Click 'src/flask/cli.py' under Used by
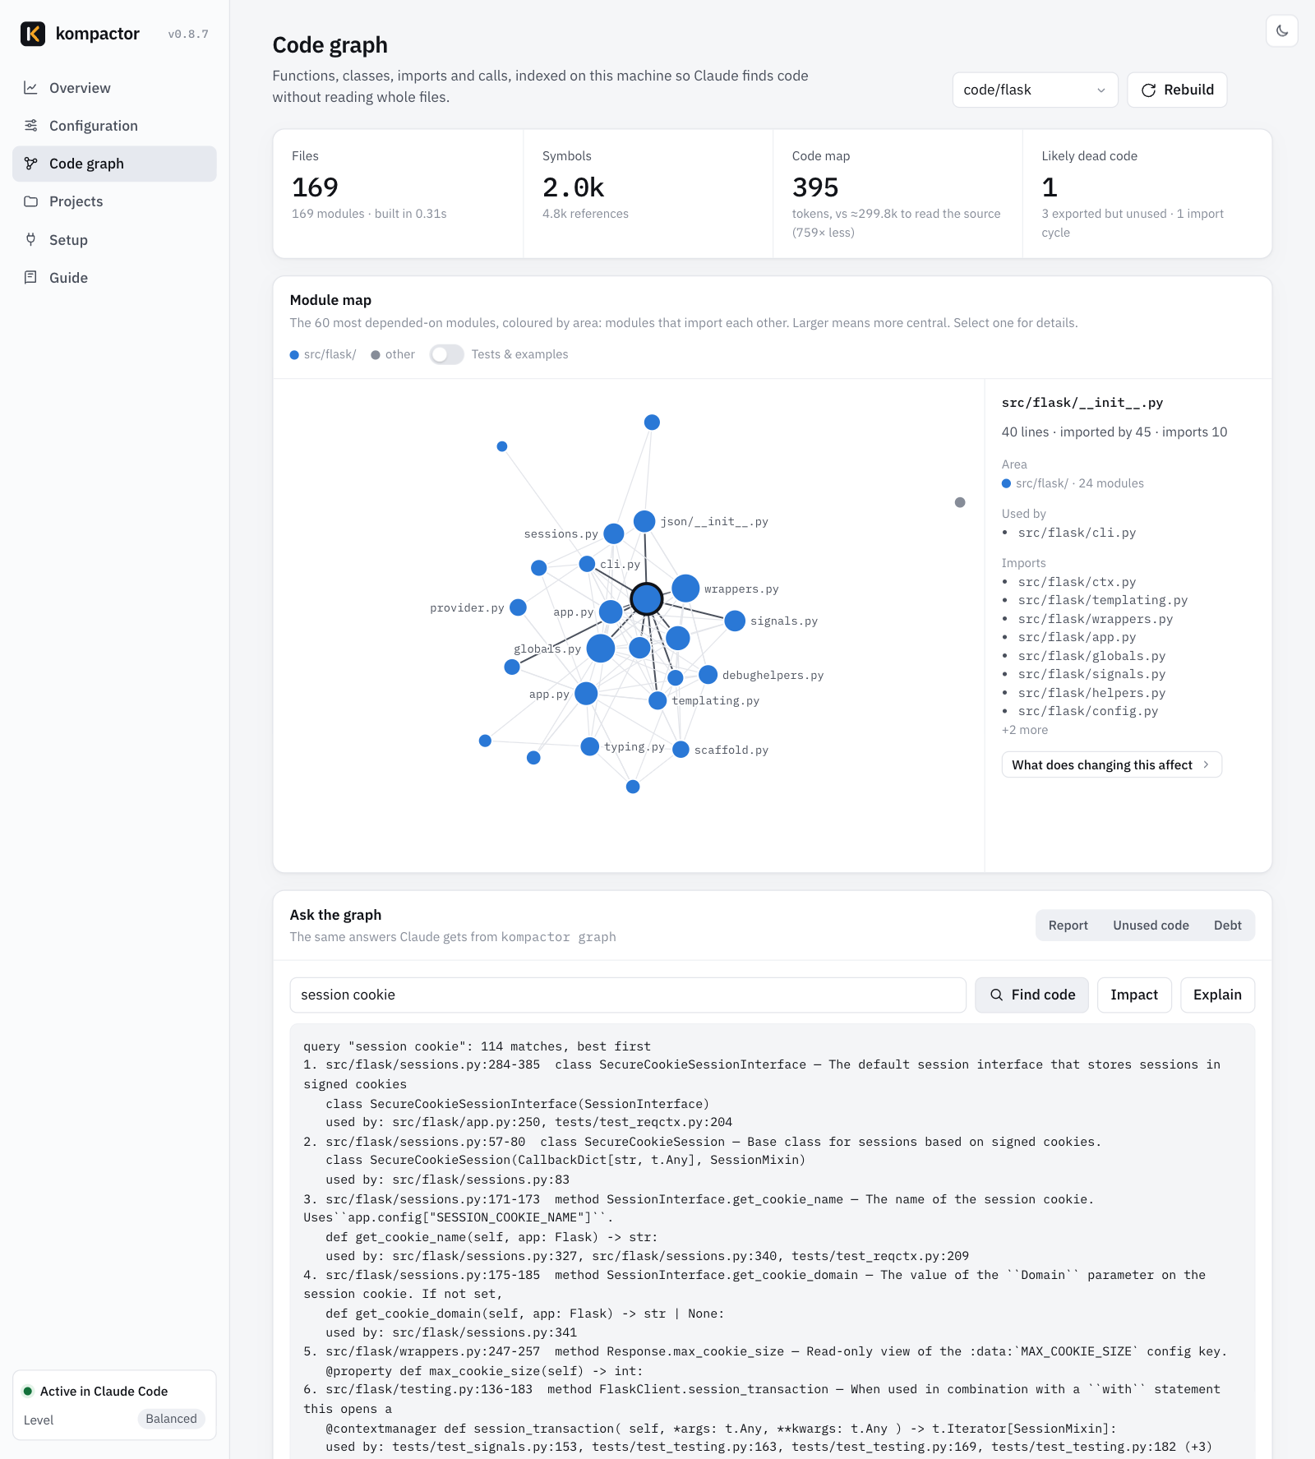 (1077, 533)
